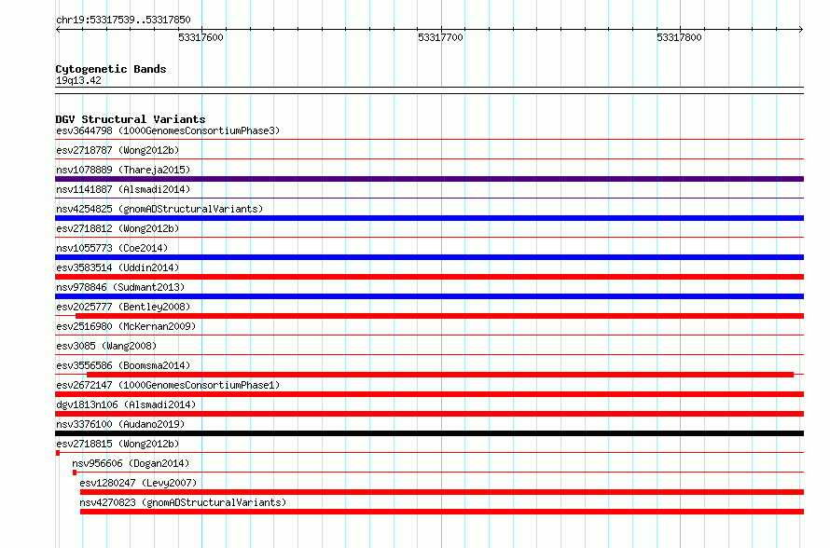Viewport: 830px width, 548px height.
Task: Click the red bar under esv3583514
Action: (429, 277)
